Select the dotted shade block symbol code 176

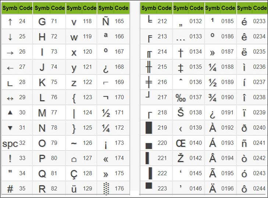pyautogui.click(x=106, y=188)
